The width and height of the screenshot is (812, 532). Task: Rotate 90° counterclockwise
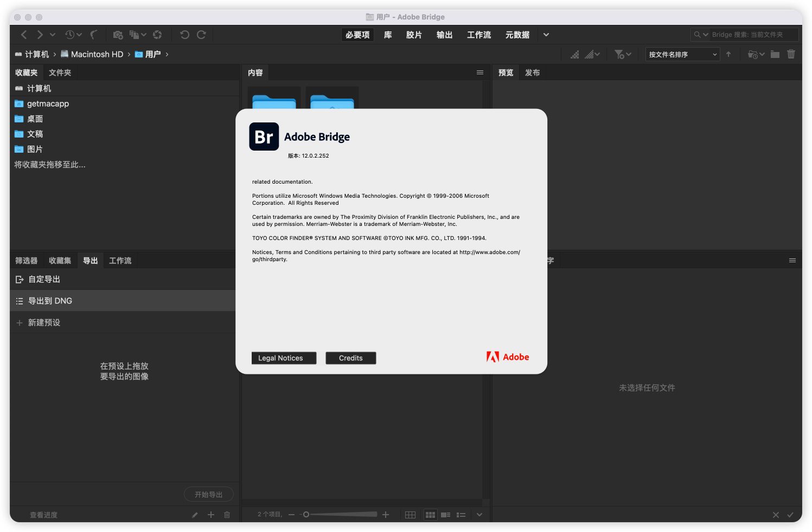[184, 35]
